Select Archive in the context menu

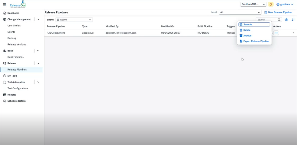(247, 36)
